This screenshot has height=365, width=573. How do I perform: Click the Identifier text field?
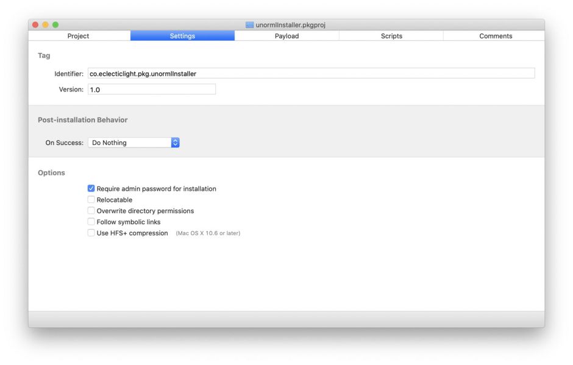tap(311, 74)
